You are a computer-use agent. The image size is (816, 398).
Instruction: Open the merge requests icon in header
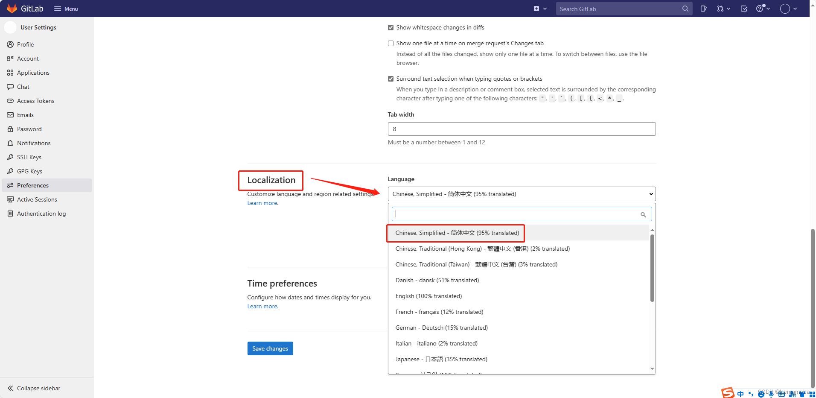point(723,9)
